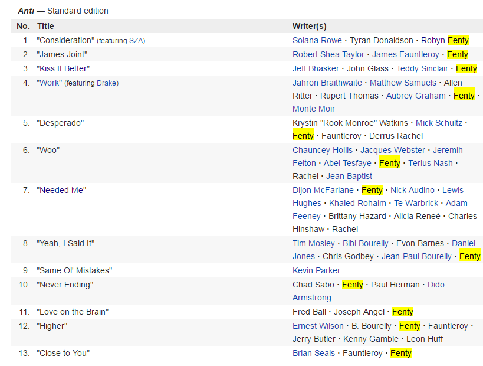
Task: Open Jeff Bhasker link
Action: click(x=316, y=68)
